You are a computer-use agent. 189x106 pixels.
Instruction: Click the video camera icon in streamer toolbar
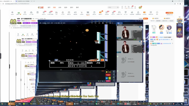[x=107, y=12]
